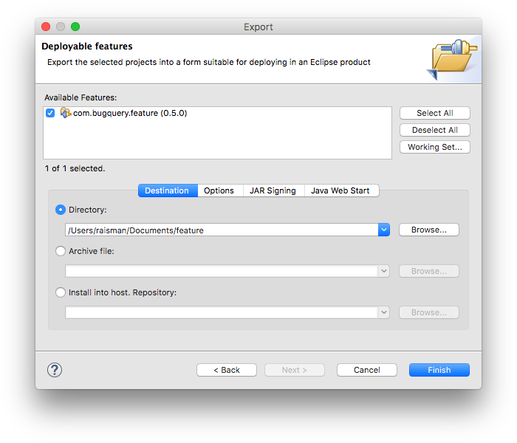This screenshot has width=517, height=443.
Task: Expand the Archive file dropdown arrow
Action: pos(384,271)
